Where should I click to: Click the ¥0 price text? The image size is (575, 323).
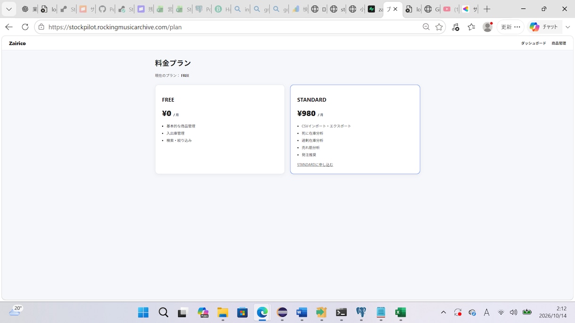tap(167, 113)
